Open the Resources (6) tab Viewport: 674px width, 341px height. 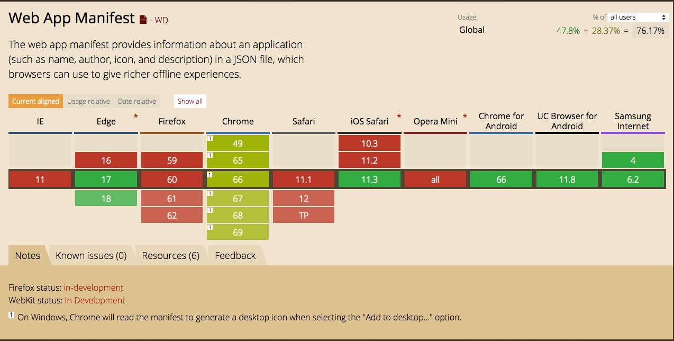pyautogui.click(x=170, y=256)
